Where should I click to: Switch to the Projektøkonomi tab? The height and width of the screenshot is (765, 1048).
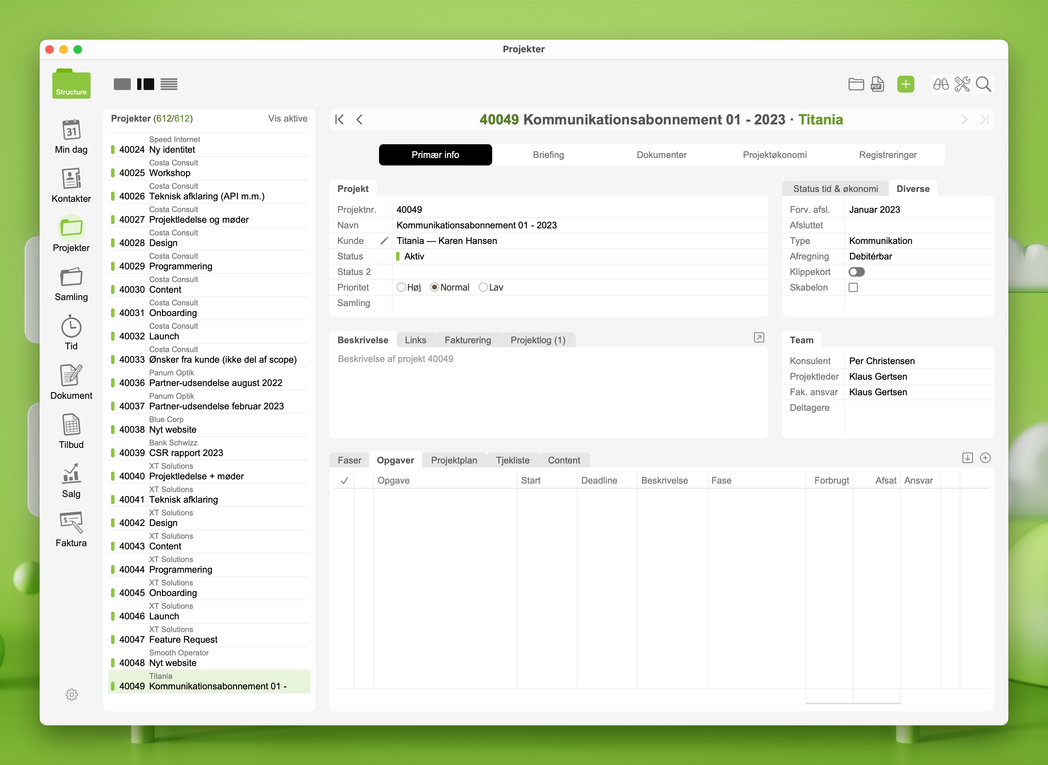point(774,155)
